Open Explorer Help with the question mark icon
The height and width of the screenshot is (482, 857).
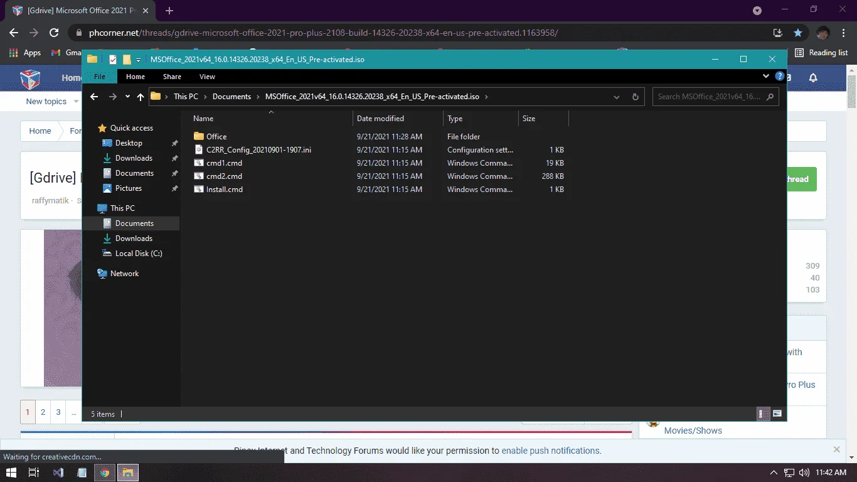coord(780,77)
